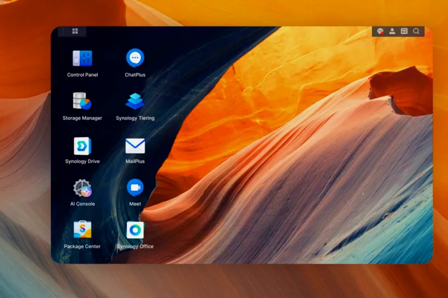Launch MailPlus

135,146
